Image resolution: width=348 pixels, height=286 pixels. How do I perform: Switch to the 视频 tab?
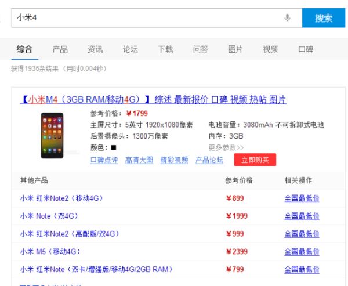click(270, 49)
